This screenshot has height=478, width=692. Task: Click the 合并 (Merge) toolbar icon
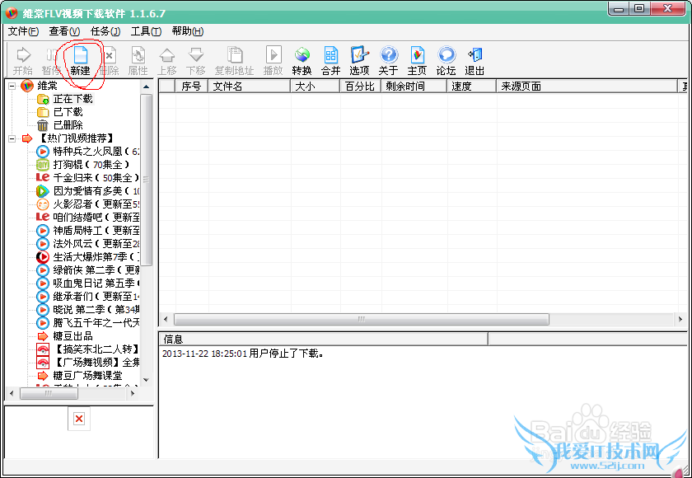pos(330,60)
